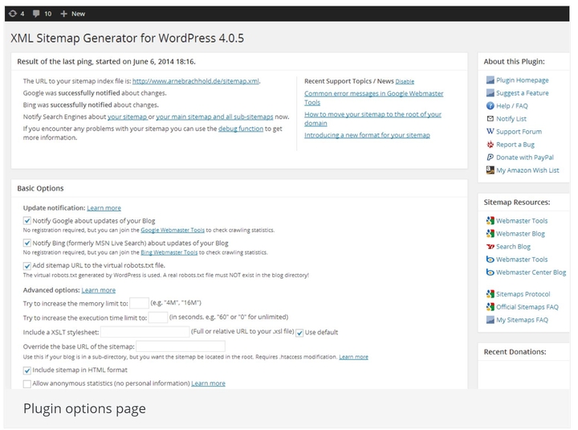Click the Sitemap Resources heading
This screenshot has width=578, height=430.
(517, 203)
